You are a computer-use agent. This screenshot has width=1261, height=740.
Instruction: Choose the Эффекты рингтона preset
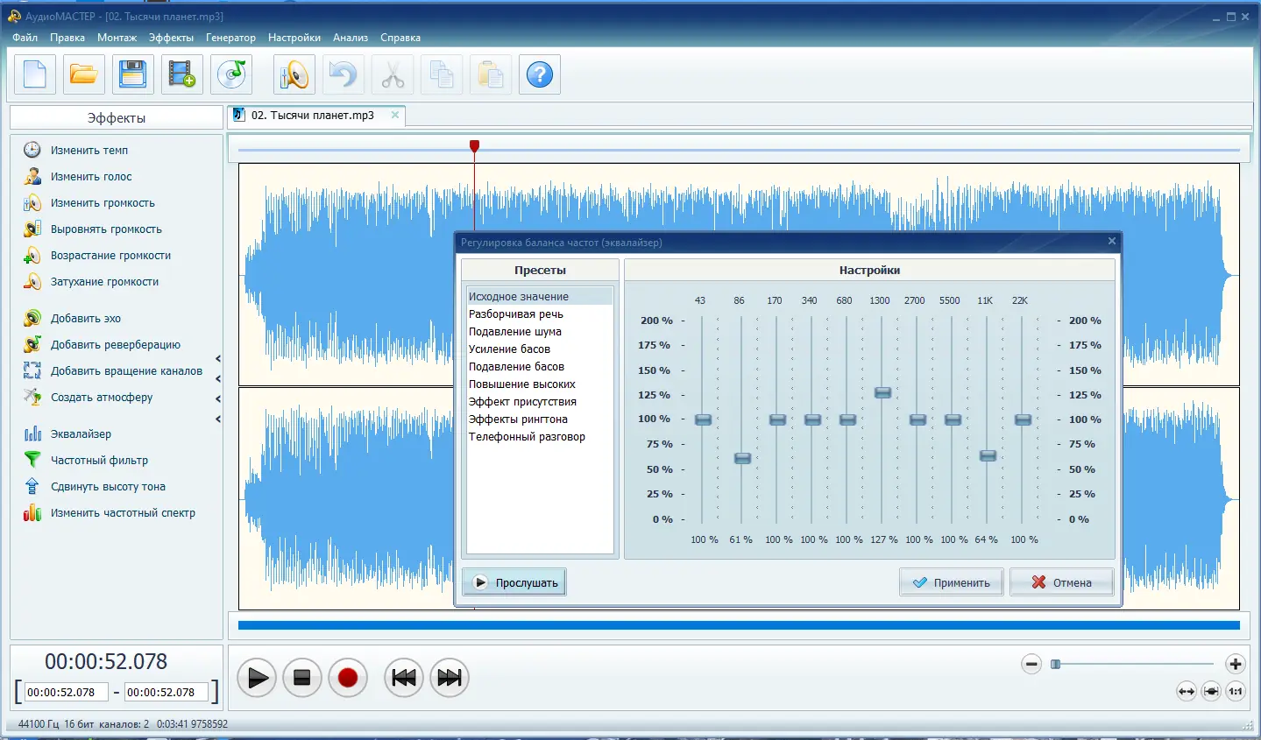click(540, 419)
